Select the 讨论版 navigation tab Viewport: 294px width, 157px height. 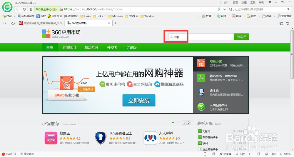click(x=131, y=47)
